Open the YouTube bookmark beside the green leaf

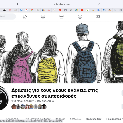82,10
